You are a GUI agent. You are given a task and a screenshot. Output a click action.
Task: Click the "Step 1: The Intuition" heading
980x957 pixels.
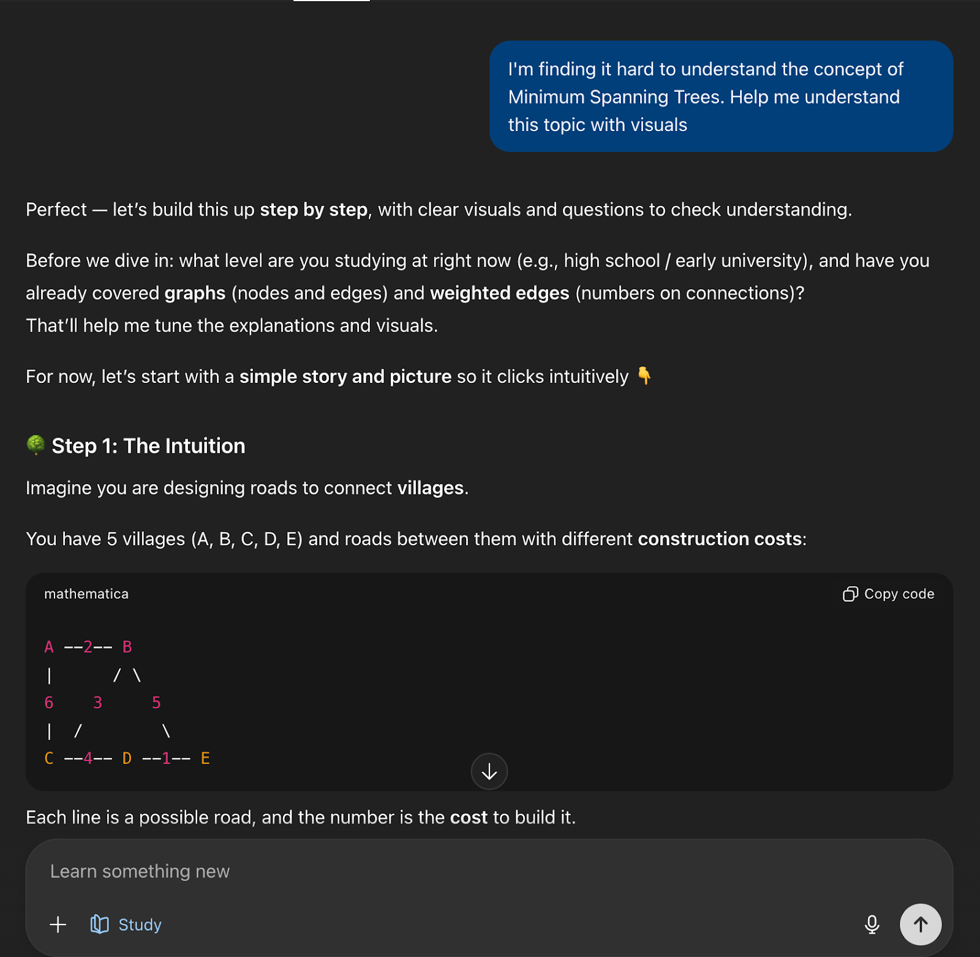click(x=148, y=445)
